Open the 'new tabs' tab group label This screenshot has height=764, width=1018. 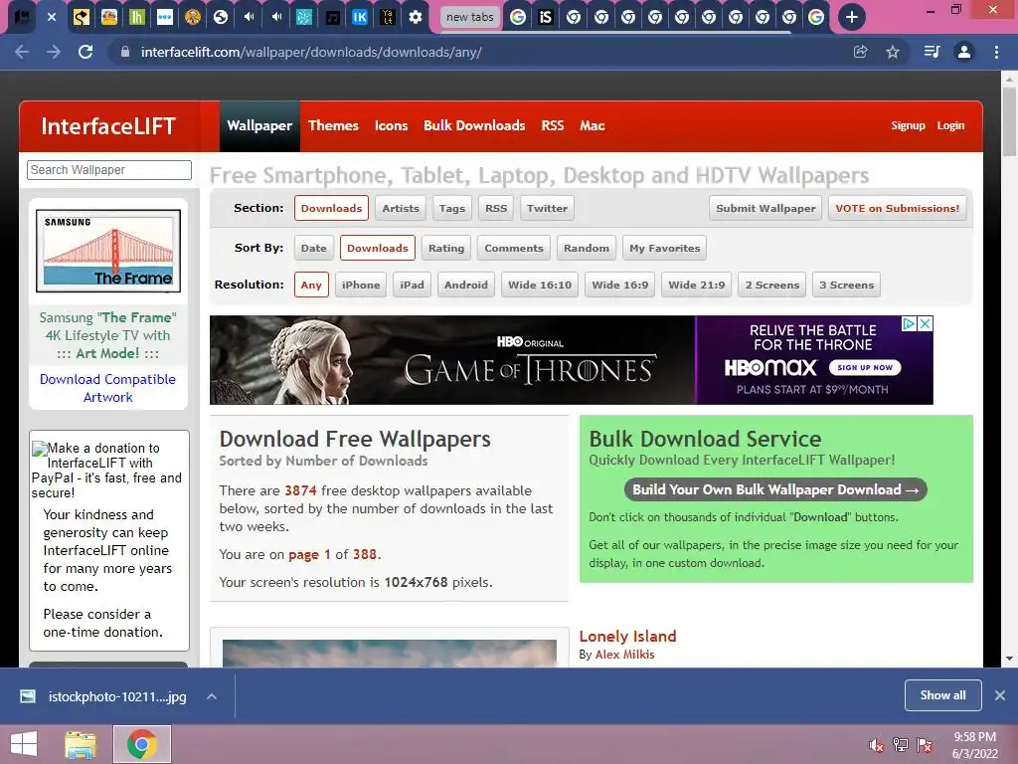(470, 17)
